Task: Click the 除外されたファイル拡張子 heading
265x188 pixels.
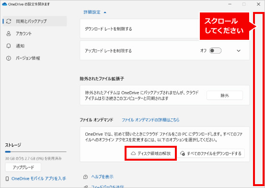Action: point(102,79)
